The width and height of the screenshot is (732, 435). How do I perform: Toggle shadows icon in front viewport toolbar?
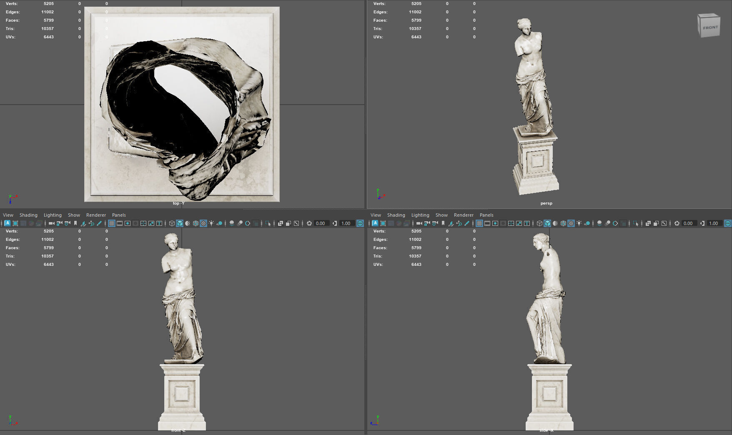coord(219,223)
